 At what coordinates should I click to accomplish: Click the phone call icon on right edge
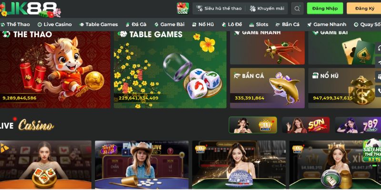point(379,91)
